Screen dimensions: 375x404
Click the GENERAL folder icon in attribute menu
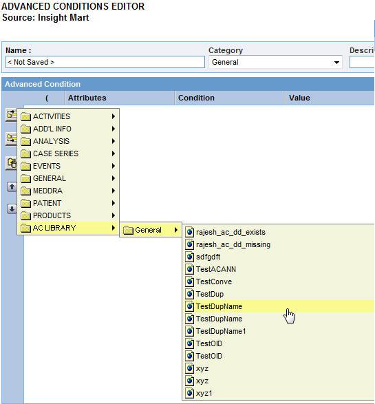pyautogui.click(x=25, y=178)
